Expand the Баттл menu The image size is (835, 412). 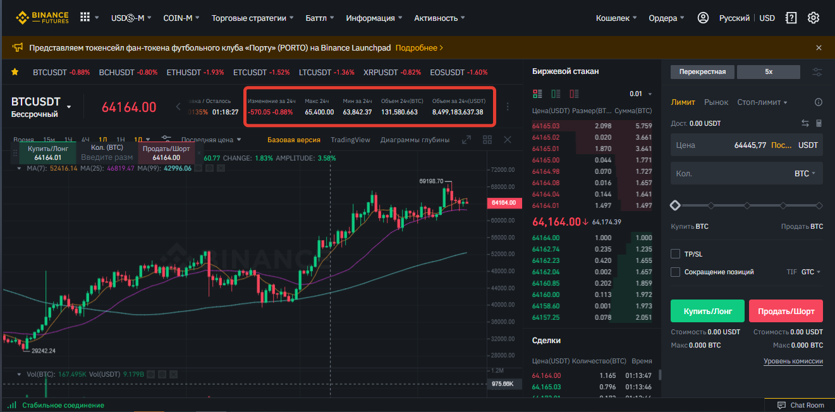pyautogui.click(x=320, y=18)
